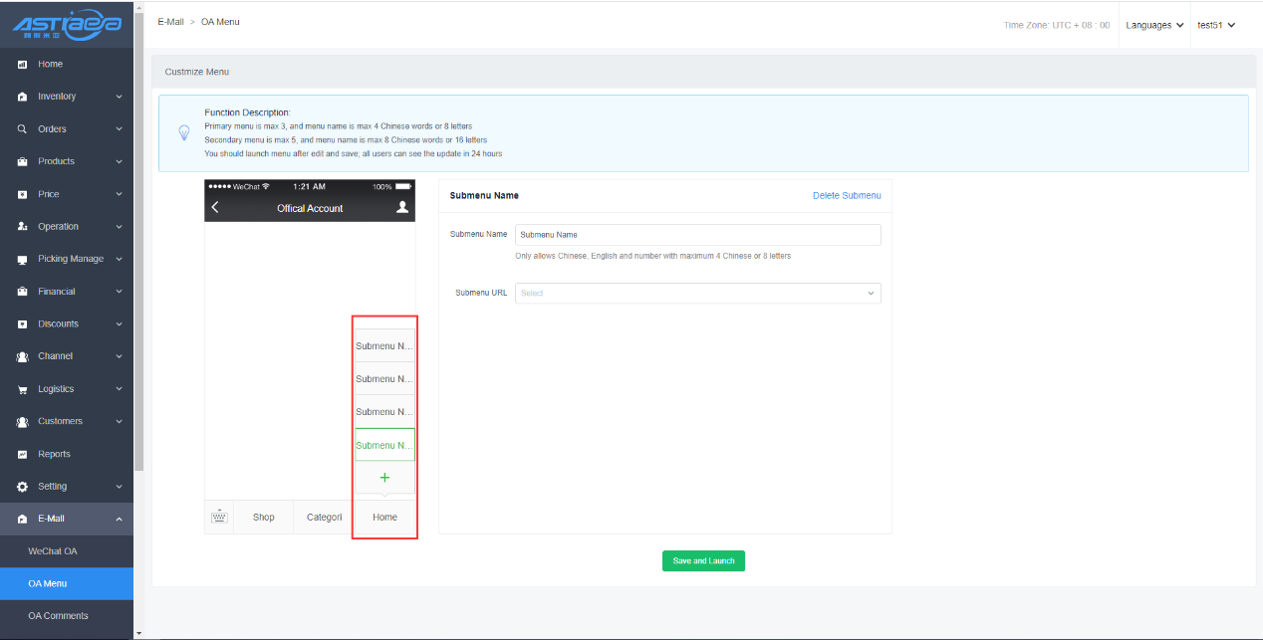Click the Astraea logo

click(67, 25)
